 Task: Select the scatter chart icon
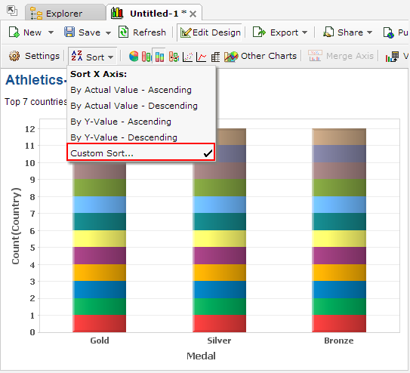click(x=187, y=57)
